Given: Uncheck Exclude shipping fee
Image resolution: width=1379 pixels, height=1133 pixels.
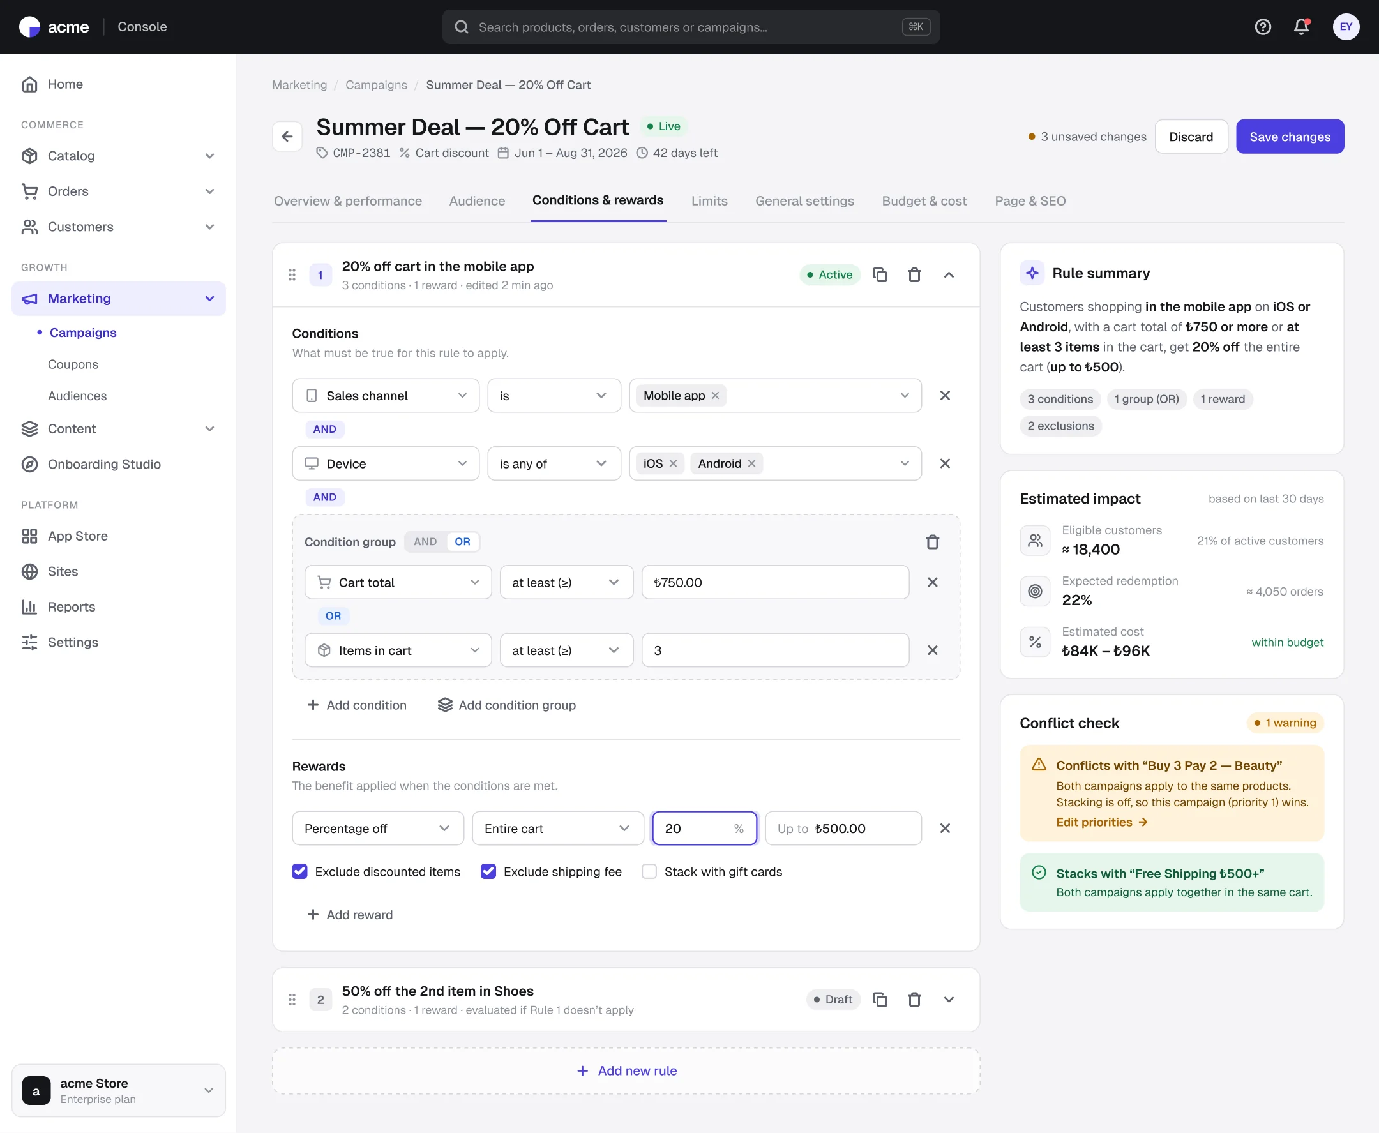Looking at the screenshot, I should click(x=488, y=871).
